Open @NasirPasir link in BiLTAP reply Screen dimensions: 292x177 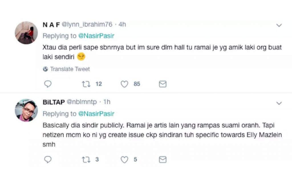(x=96, y=114)
